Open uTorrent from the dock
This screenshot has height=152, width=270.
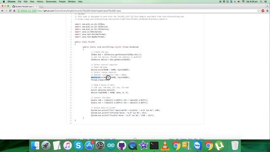pyautogui.click(x=219, y=146)
